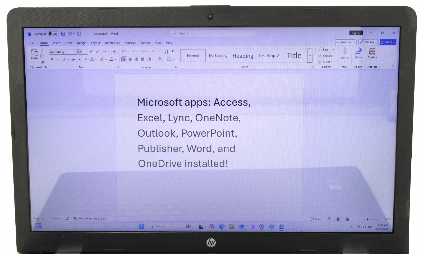Open Change Case Aa dropdown
The image size is (423, 254).
105,52
